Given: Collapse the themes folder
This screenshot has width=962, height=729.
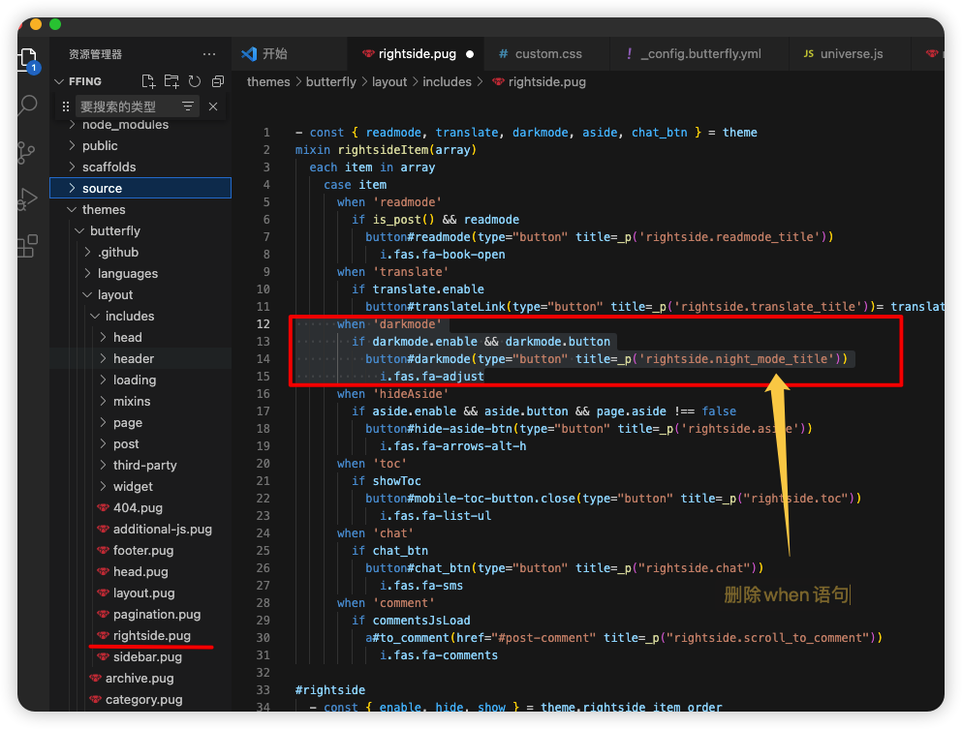Looking at the screenshot, I should click(104, 210).
